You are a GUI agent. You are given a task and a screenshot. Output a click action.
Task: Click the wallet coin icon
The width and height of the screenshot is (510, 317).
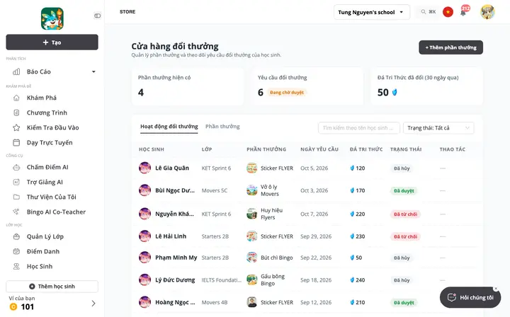point(13,306)
